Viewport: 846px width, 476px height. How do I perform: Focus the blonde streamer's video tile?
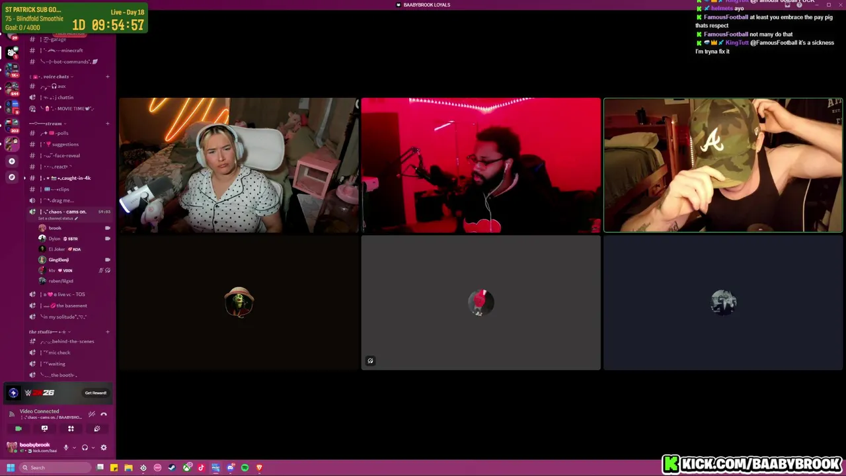point(239,165)
